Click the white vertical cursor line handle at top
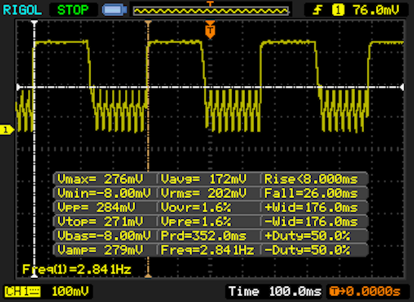The image size is (414, 302). (x=34, y=23)
